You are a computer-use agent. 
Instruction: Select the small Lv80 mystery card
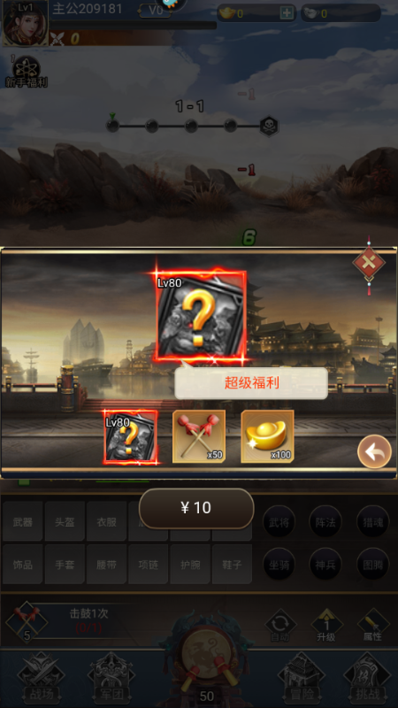[131, 437]
